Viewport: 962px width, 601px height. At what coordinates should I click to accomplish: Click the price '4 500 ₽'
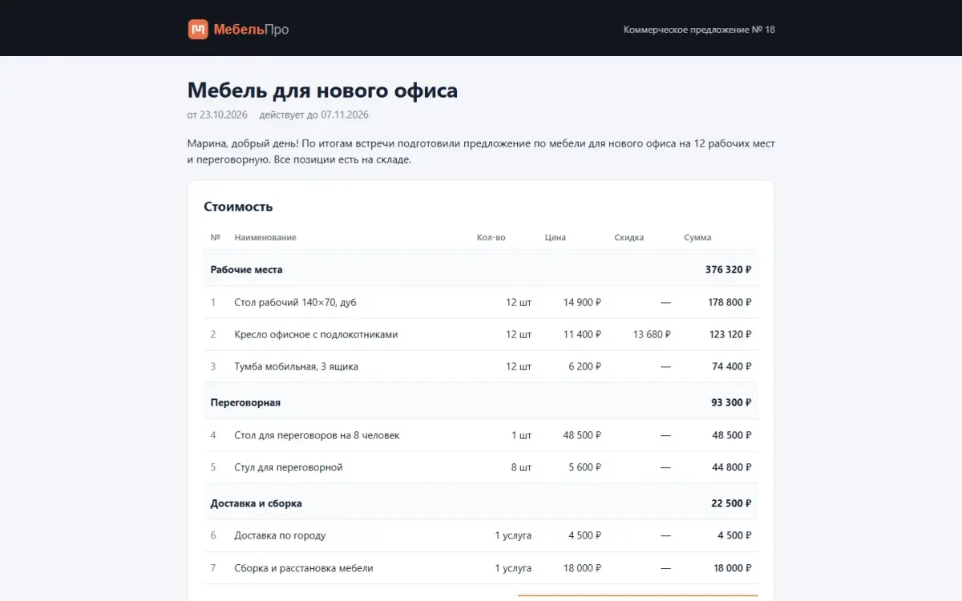[x=585, y=535]
